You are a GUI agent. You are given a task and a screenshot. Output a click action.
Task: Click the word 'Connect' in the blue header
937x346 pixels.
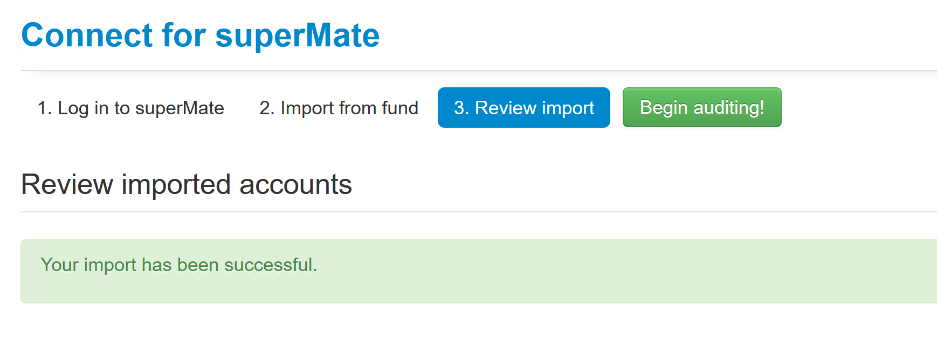[x=87, y=36]
